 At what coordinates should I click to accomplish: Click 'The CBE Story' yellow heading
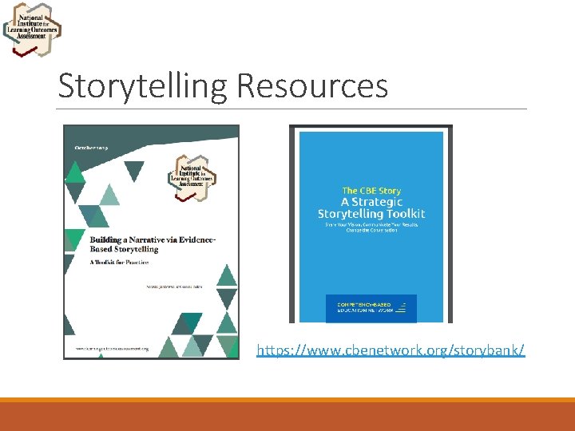(371, 191)
